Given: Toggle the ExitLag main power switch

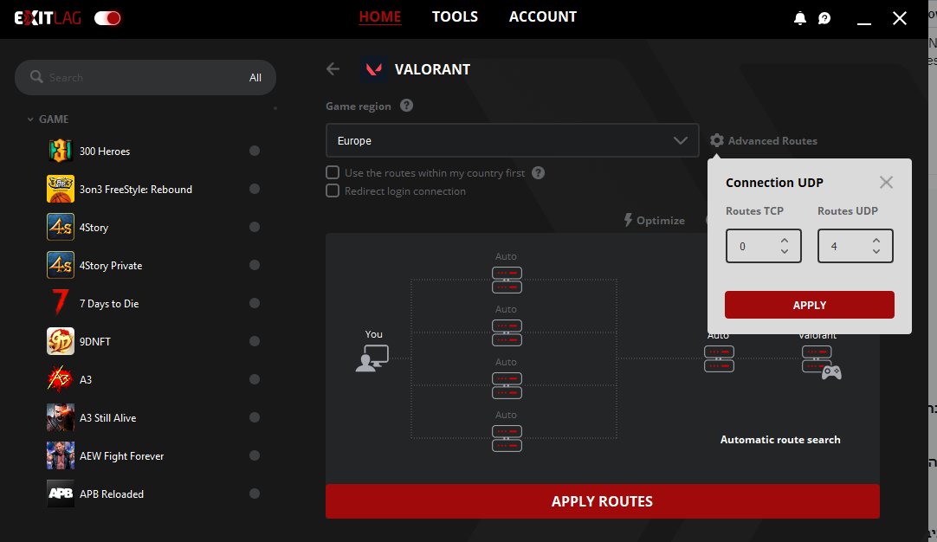Looking at the screenshot, I should [x=107, y=18].
